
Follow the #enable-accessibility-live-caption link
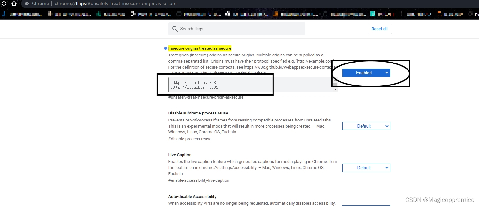coord(199,180)
